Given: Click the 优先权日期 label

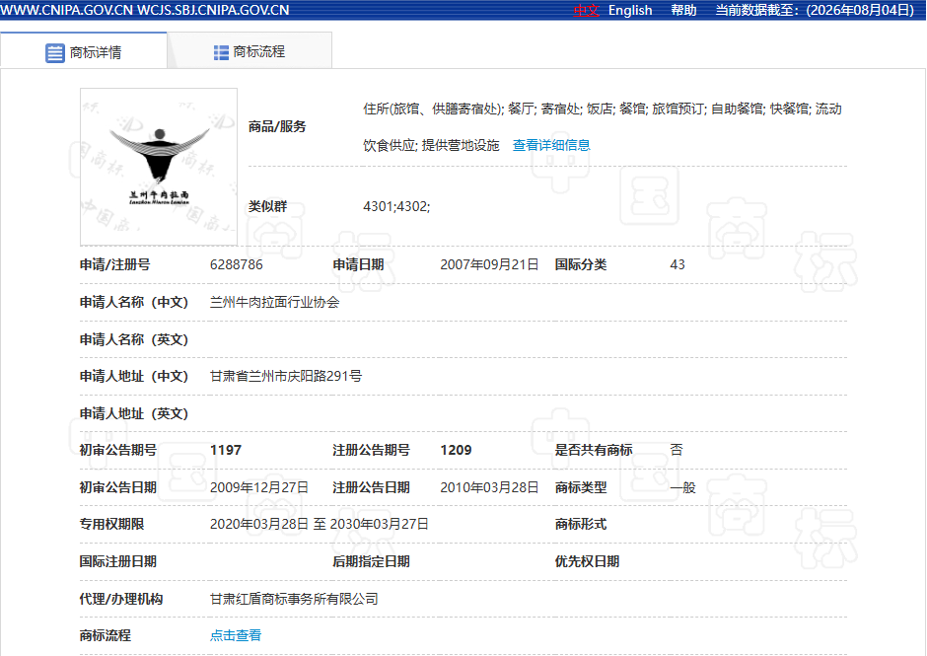Looking at the screenshot, I should pos(587,561).
